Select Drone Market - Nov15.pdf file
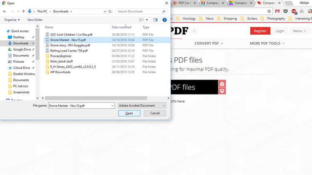 tap(68, 40)
